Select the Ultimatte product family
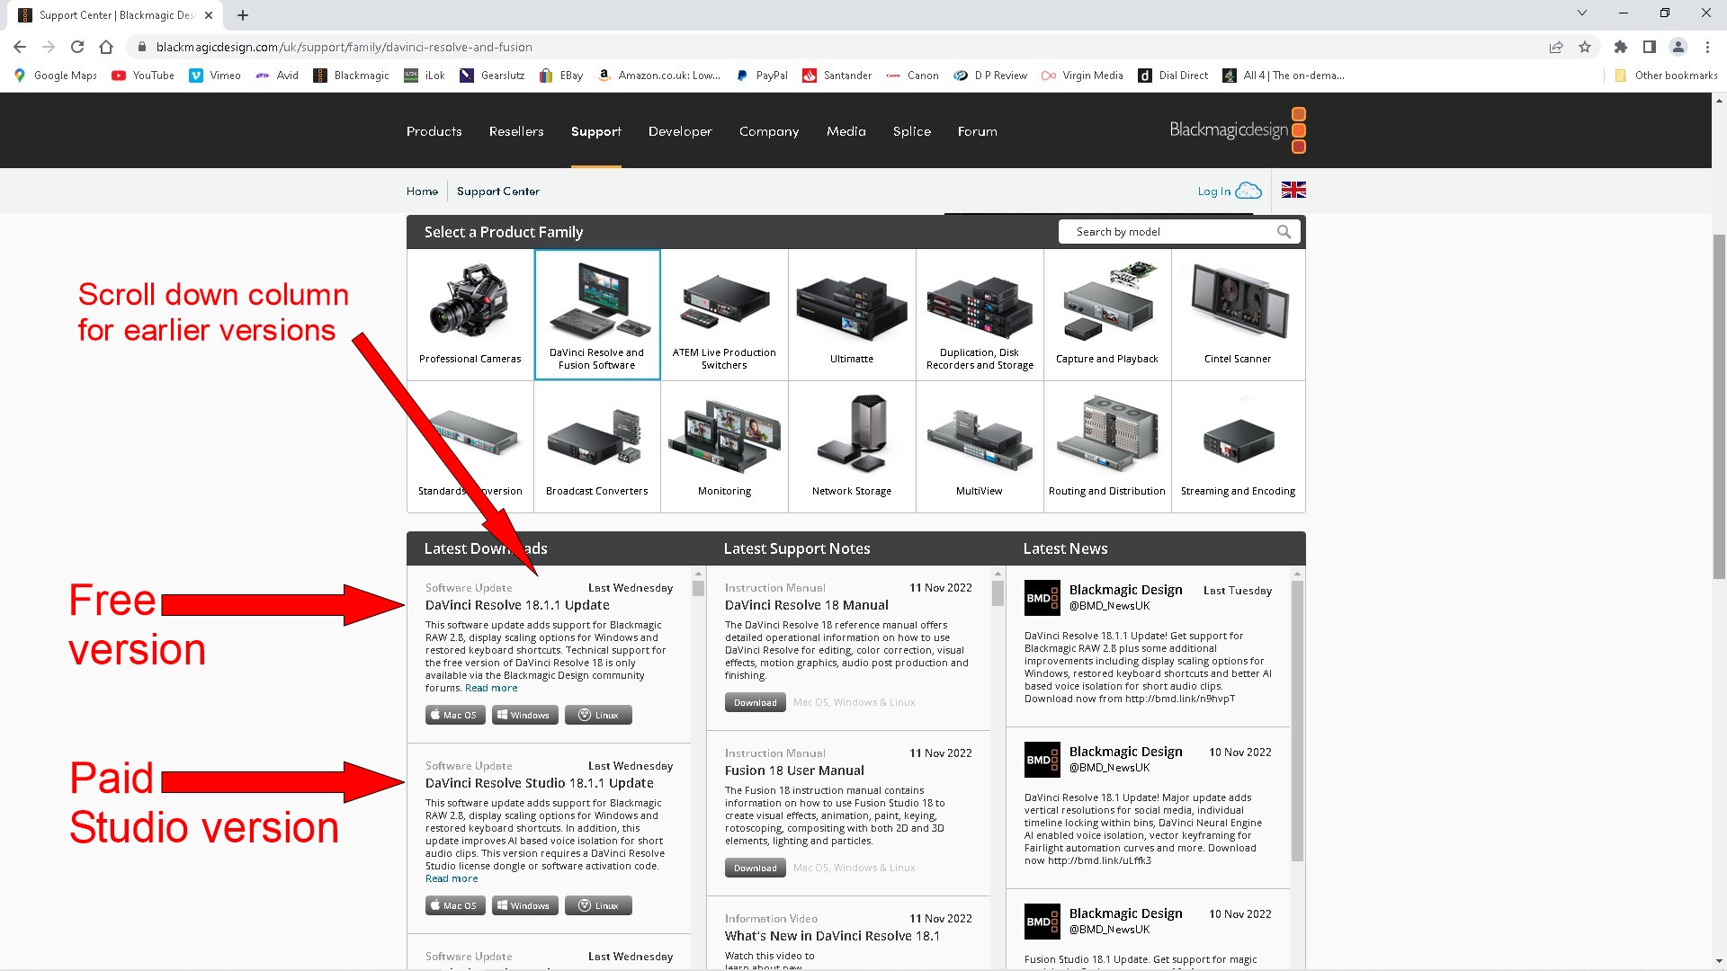Viewport: 1727px width, 971px height. coord(852,315)
